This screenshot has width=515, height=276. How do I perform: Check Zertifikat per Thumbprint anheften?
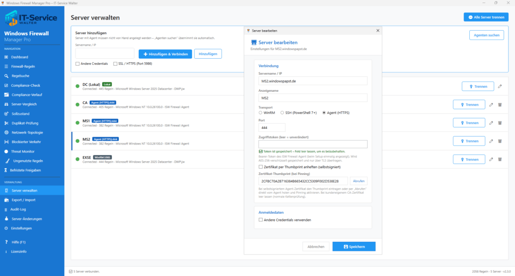[261, 167]
